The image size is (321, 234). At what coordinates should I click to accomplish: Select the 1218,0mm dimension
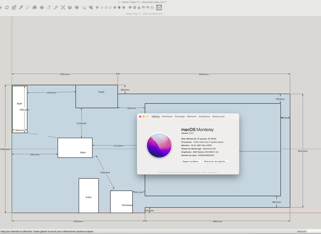point(81,123)
